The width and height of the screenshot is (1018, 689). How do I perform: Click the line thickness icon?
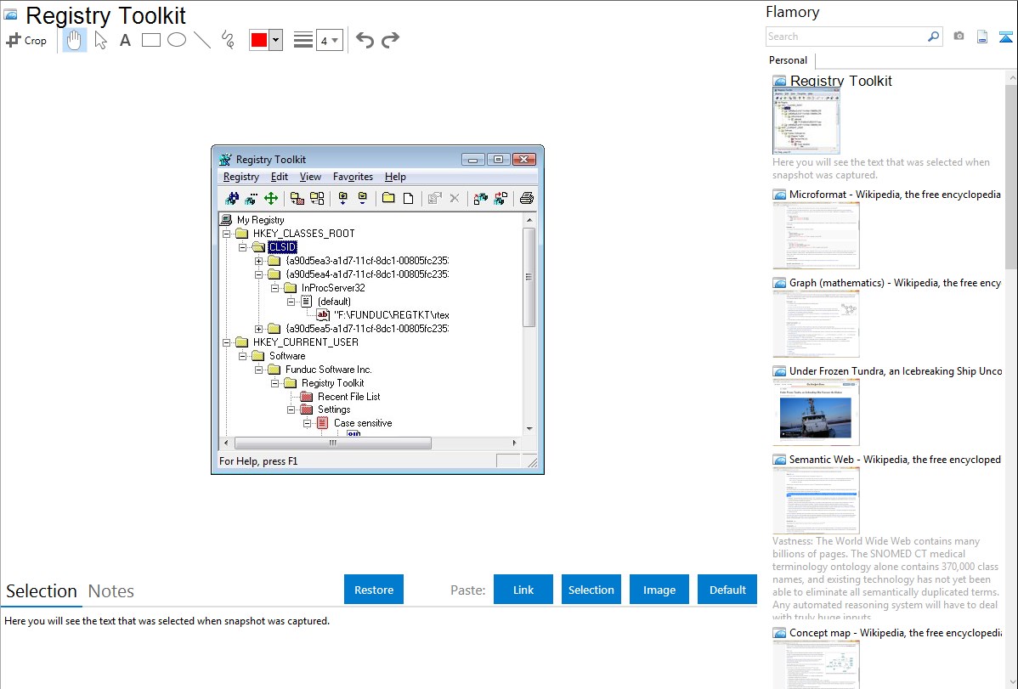[303, 40]
